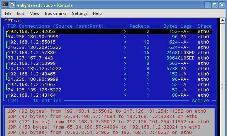The image size is (227, 136).
Task: Click the IPTraf title text
Action: tap(13, 21)
